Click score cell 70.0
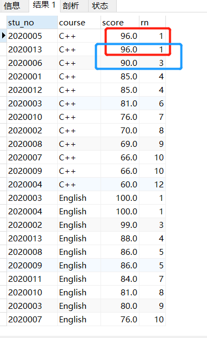 coord(120,131)
